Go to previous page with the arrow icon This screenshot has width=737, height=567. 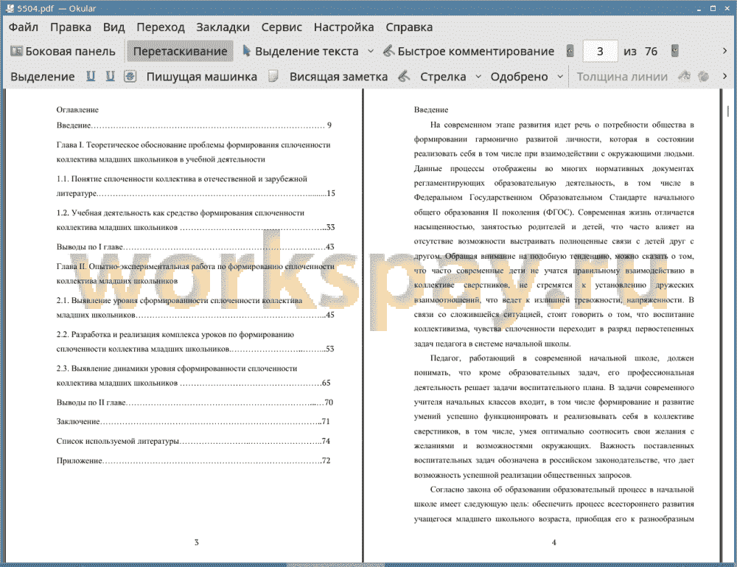click(x=570, y=51)
